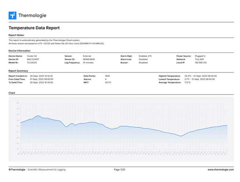240x182 pixels.
Task: Select the Temperature Data Report heading
Action: coord(34,28)
